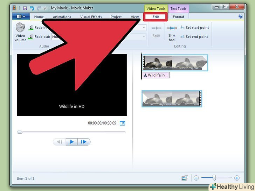Open the main application menu dropdown

21,16
